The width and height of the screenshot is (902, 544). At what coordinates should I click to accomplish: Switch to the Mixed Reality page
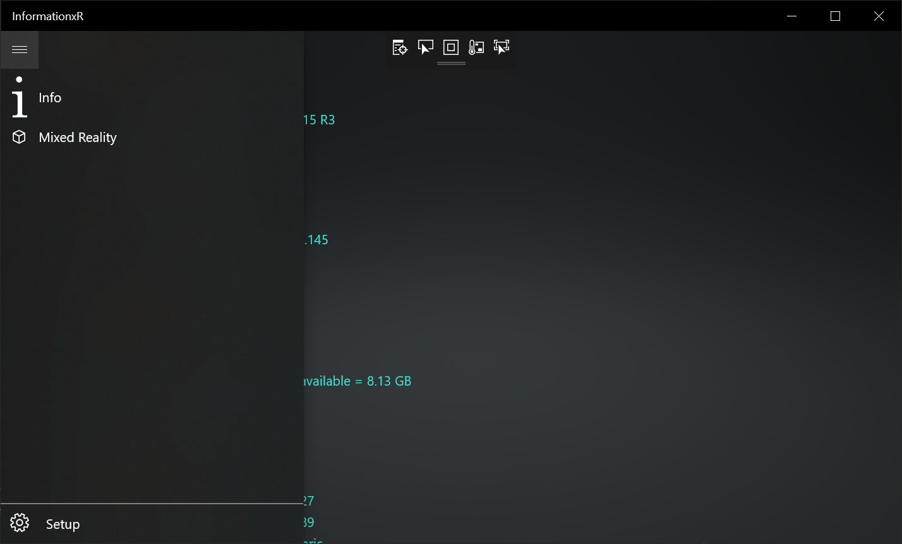(x=78, y=137)
